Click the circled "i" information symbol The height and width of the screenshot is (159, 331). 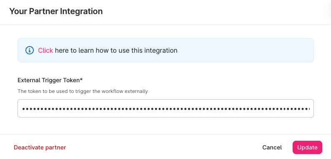[x=30, y=51]
